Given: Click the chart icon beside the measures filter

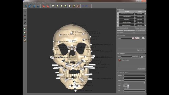Looking at the screenshot, I should [138, 38].
